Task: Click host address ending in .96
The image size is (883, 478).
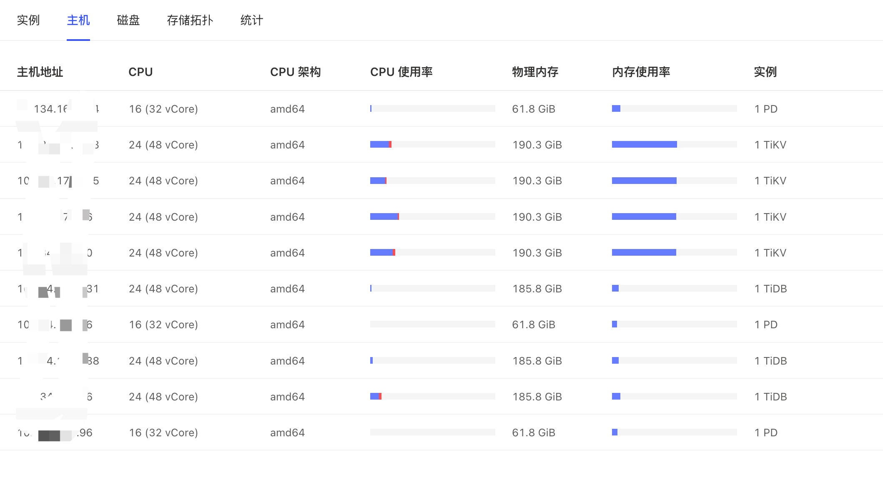Action: 55,433
